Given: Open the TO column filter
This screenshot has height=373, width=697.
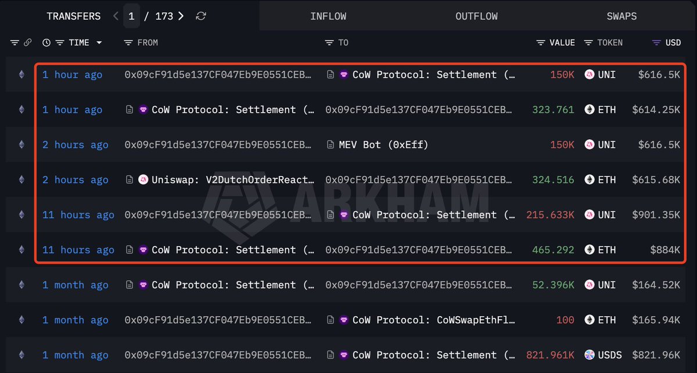Looking at the screenshot, I should [329, 43].
